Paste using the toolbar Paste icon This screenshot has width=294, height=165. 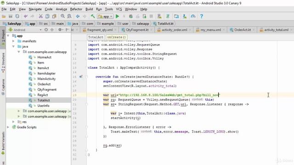tap(54, 16)
